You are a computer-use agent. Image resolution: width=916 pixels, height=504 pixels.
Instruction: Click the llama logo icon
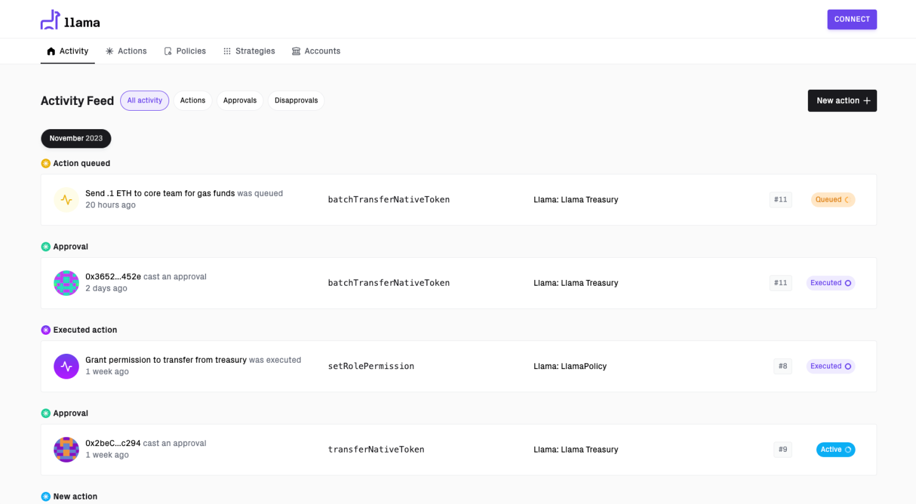[50, 20]
